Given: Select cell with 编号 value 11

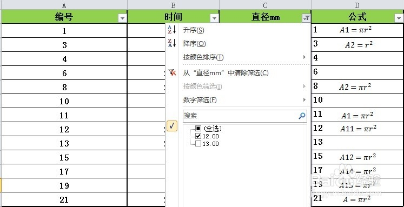Looking at the screenshot, I should click(64, 115).
